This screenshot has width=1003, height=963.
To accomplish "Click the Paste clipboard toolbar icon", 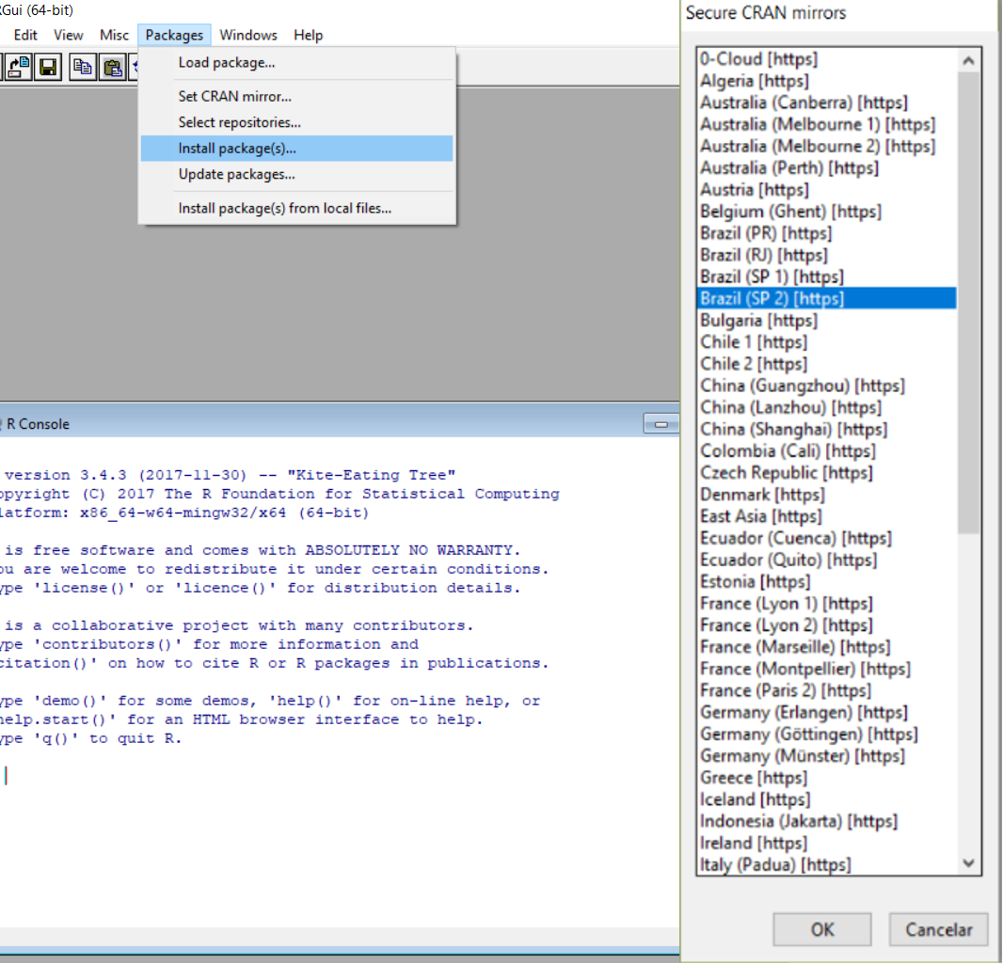I will point(113,67).
